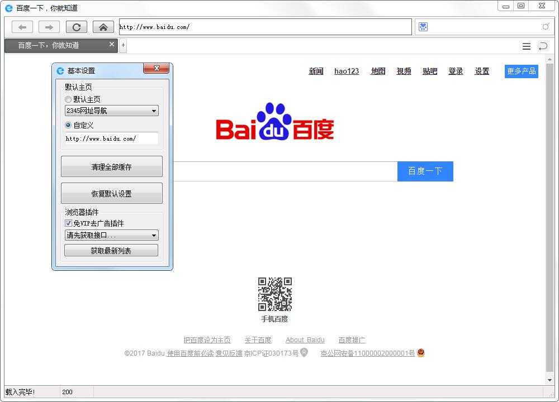This screenshot has width=559, height=402.
Task: Open the 百度推广 link
Action: click(352, 339)
